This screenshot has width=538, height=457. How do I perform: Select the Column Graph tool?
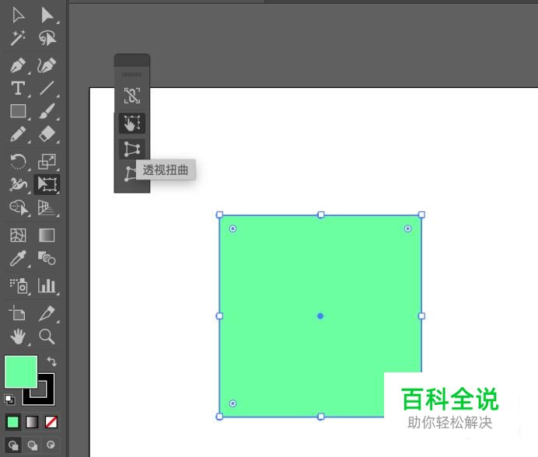coord(47,285)
